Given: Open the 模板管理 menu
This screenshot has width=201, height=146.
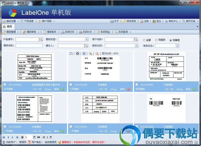Looking at the screenshot, I should [11, 32].
